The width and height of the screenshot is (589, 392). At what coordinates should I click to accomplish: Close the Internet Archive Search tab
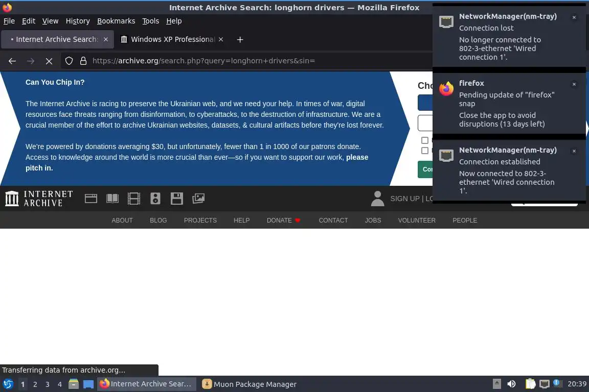[x=106, y=39]
